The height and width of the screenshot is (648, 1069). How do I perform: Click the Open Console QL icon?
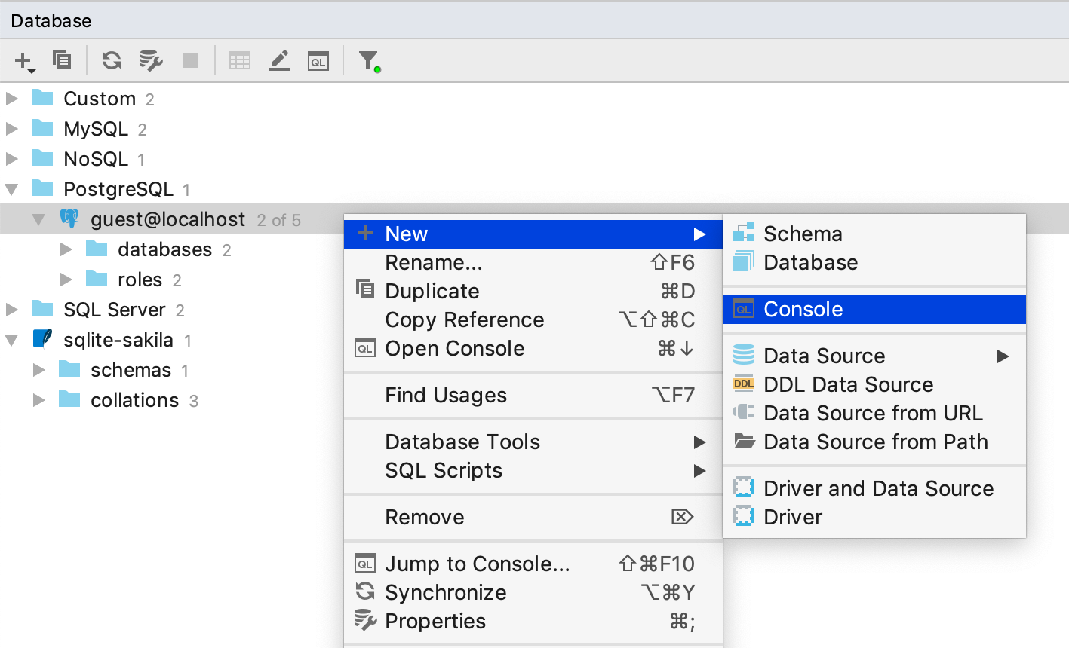point(365,349)
